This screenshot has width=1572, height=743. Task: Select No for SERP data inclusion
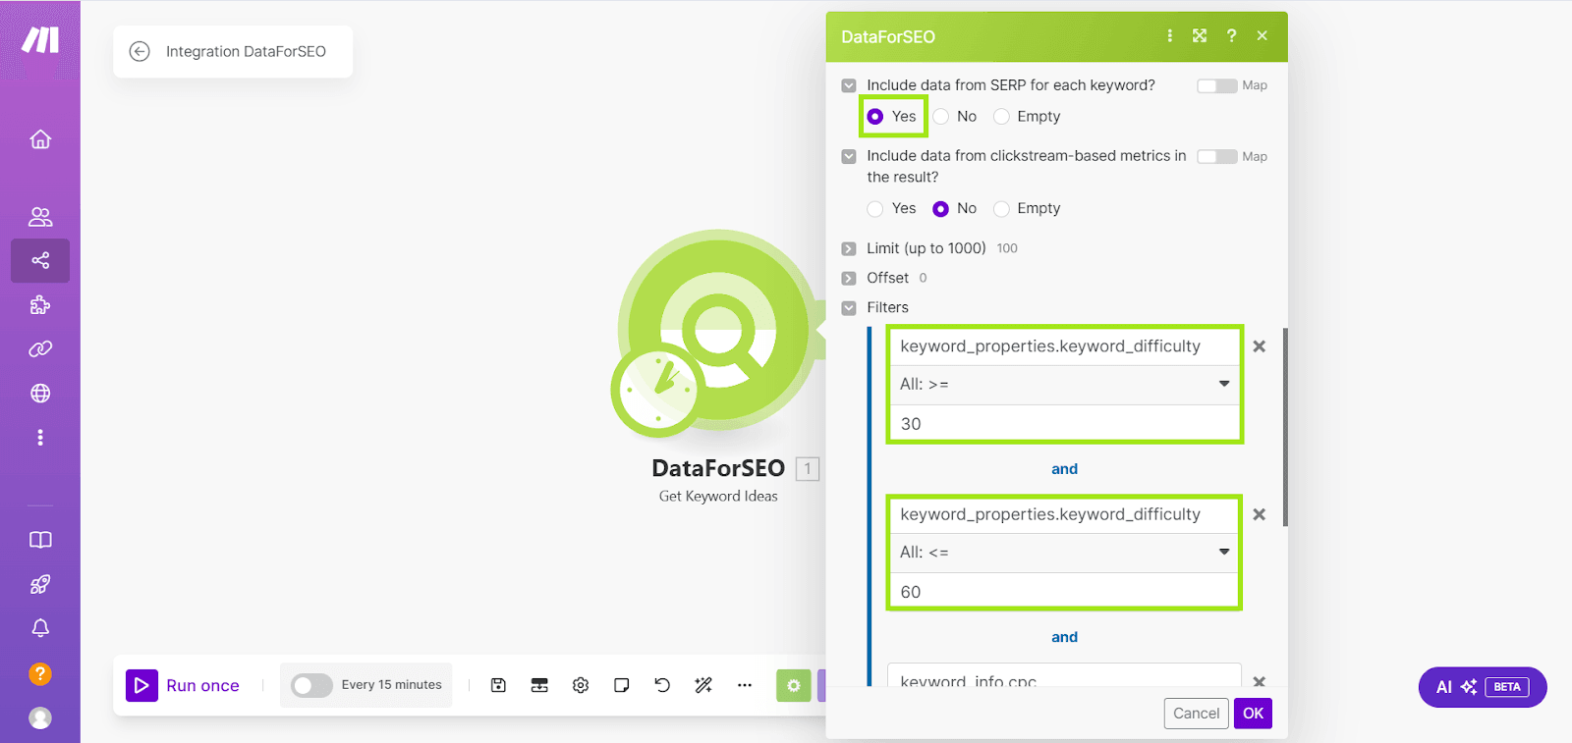point(941,117)
